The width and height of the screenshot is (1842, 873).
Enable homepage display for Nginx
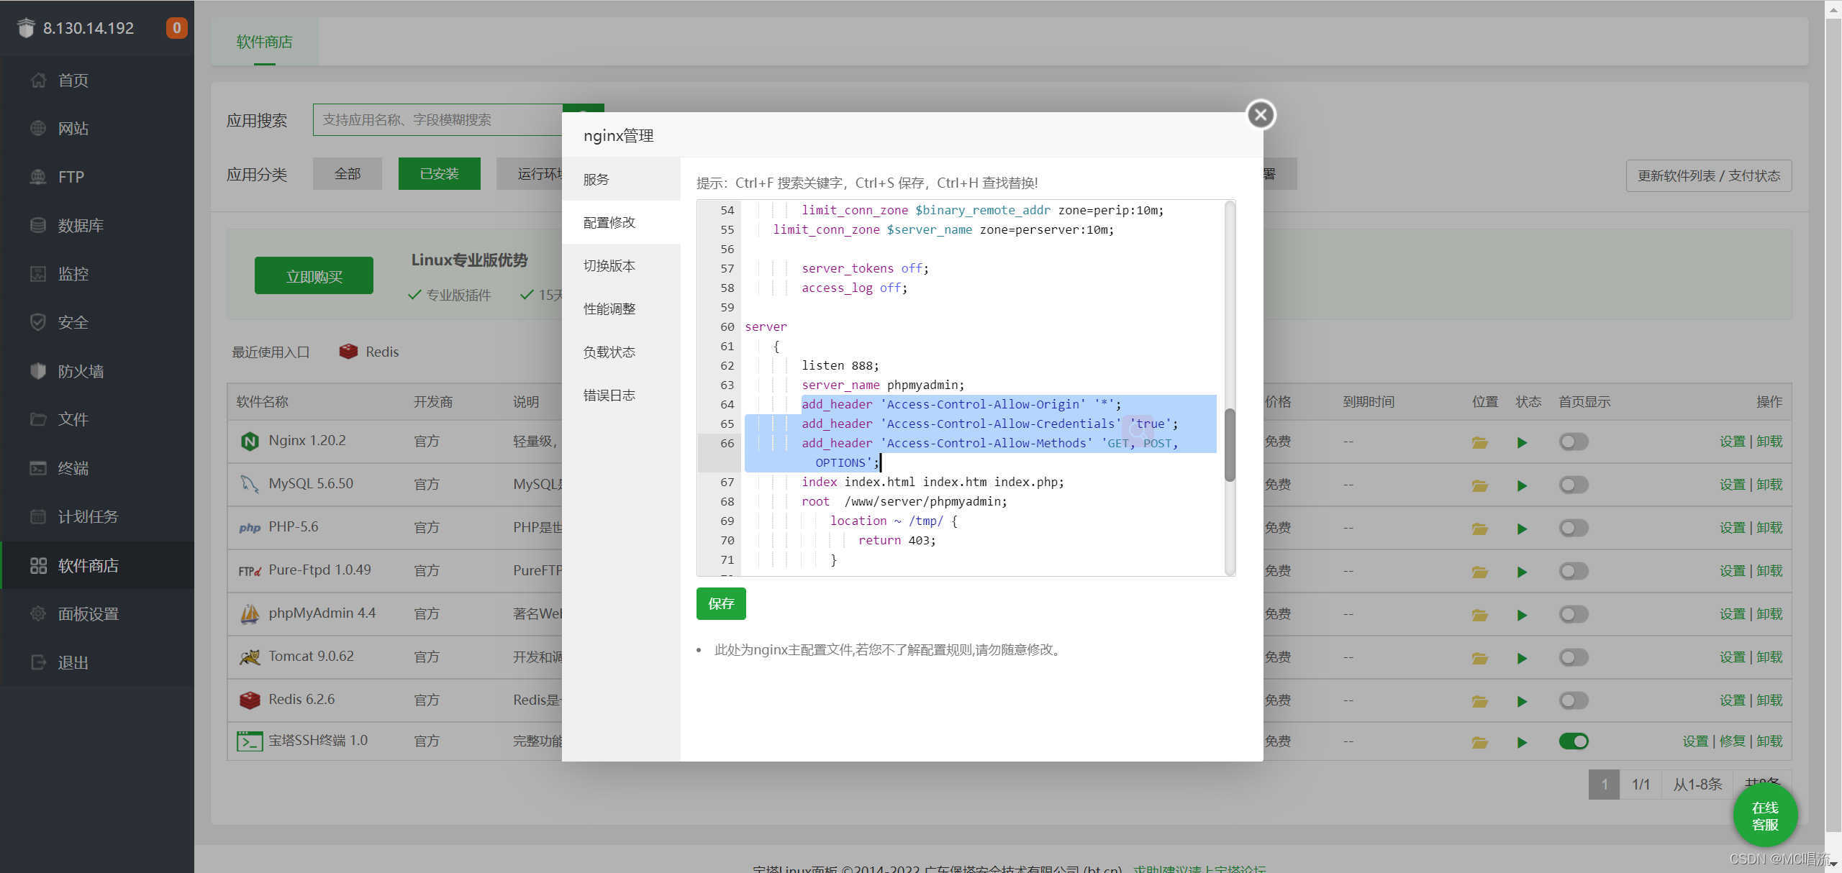pos(1573,442)
